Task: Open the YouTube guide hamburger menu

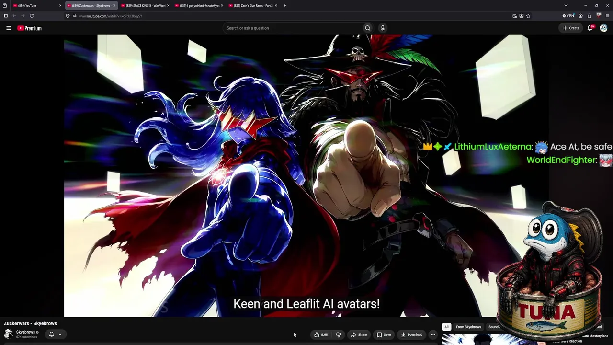Action: [9, 28]
